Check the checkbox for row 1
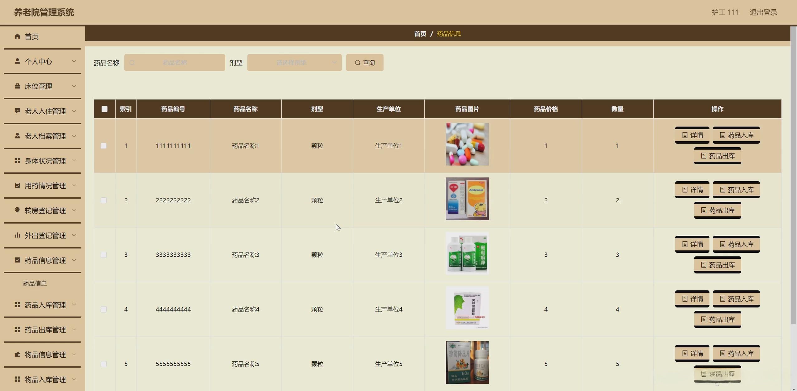The height and width of the screenshot is (391, 797). point(104,146)
